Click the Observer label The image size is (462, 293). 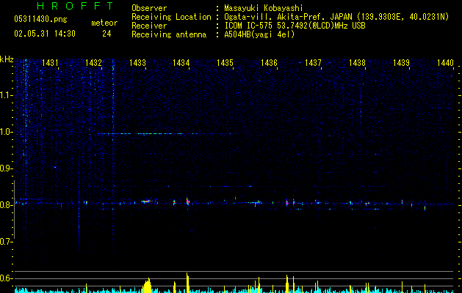pyautogui.click(x=149, y=8)
